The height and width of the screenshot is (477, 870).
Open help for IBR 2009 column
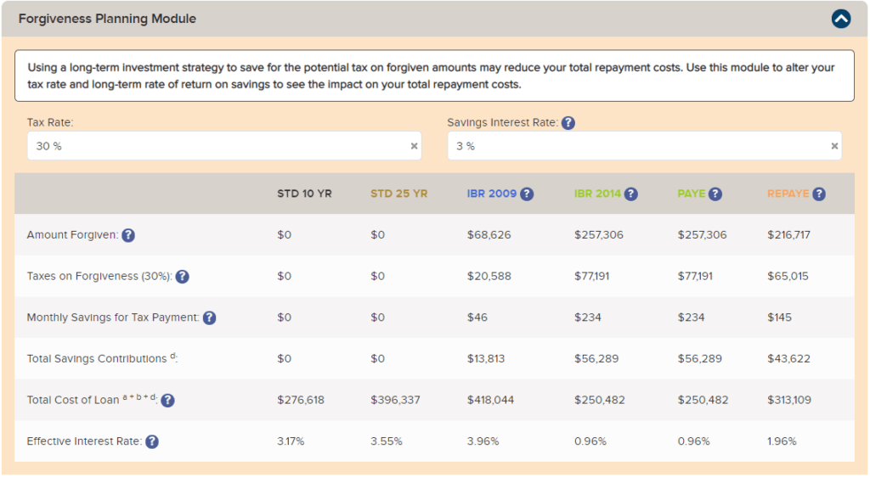pyautogui.click(x=527, y=194)
